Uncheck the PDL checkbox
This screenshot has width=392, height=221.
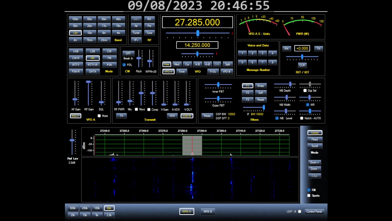coord(124,65)
